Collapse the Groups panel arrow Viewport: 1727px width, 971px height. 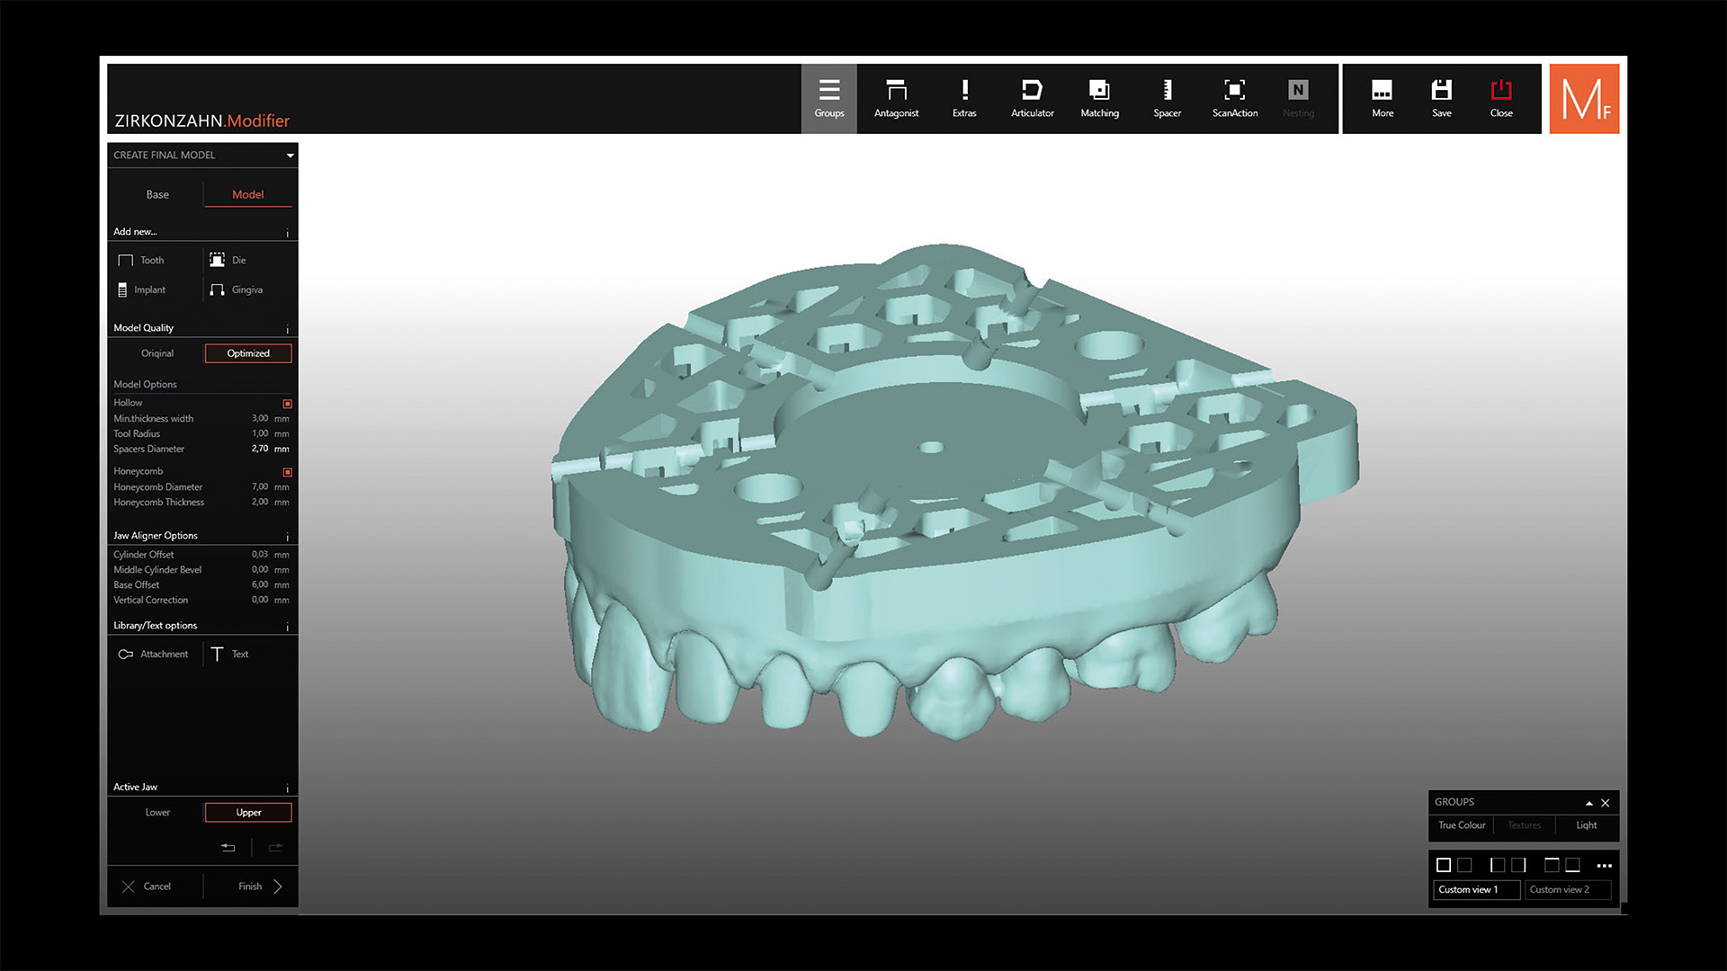point(1588,803)
